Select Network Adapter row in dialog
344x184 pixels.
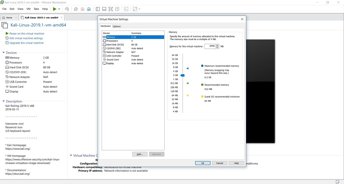coord(133,52)
